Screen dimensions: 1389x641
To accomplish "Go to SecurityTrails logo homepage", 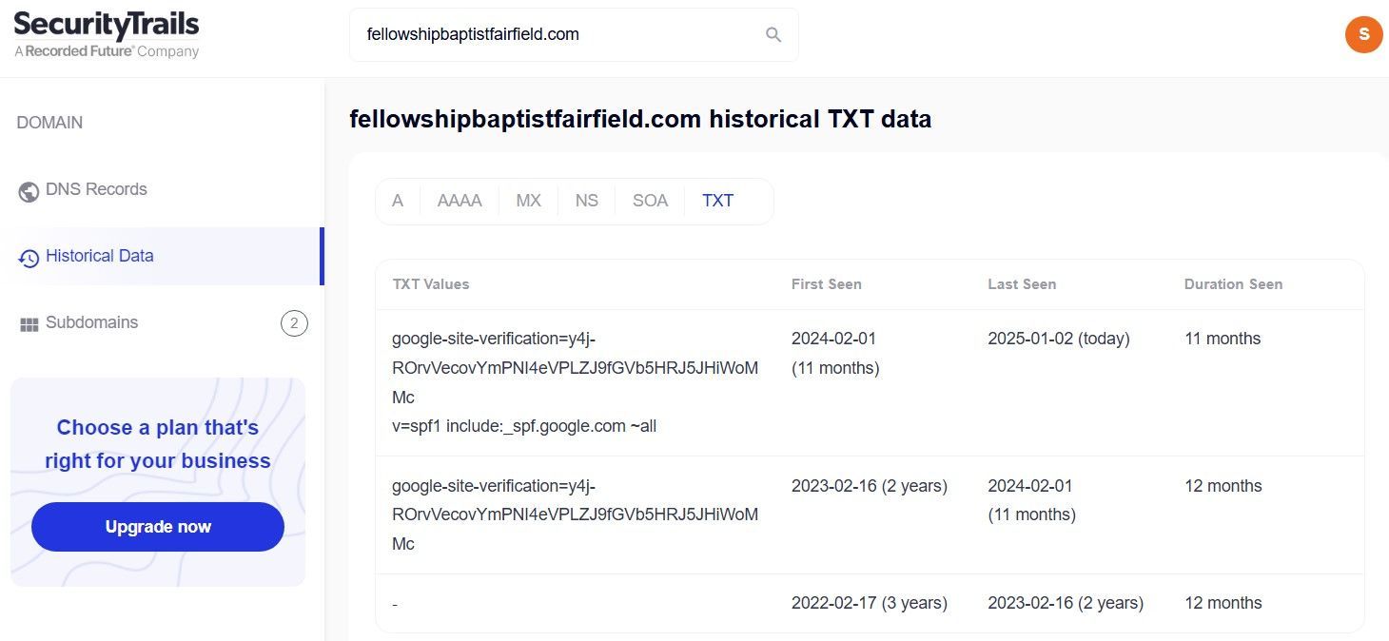I will point(107,34).
